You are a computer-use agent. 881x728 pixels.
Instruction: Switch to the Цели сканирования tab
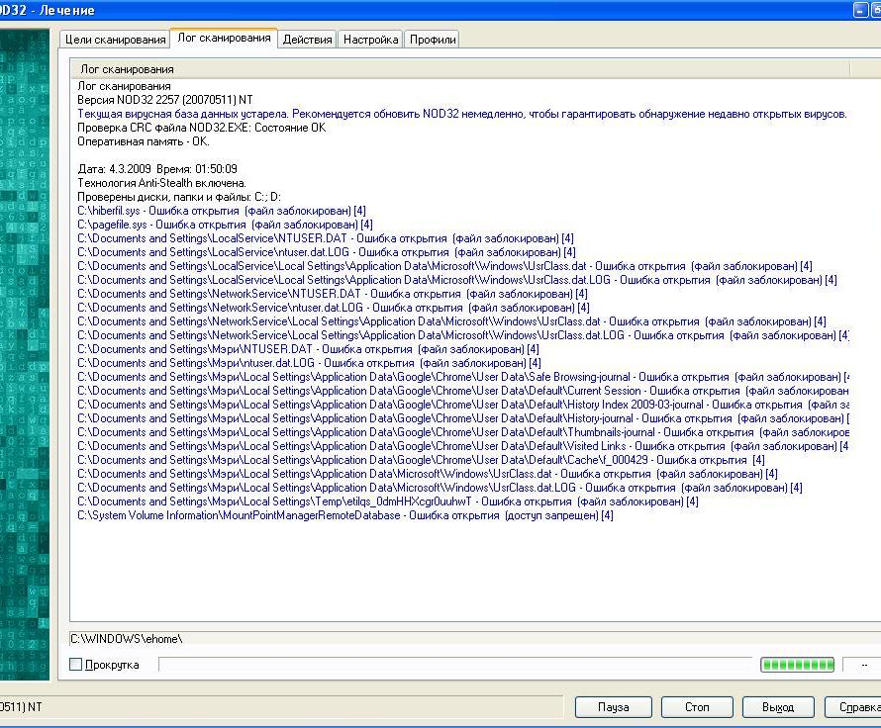(115, 40)
